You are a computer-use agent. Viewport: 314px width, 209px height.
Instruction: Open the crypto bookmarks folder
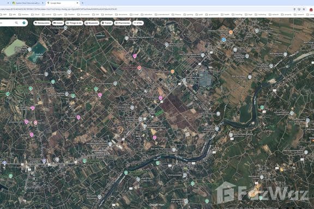point(58,15)
